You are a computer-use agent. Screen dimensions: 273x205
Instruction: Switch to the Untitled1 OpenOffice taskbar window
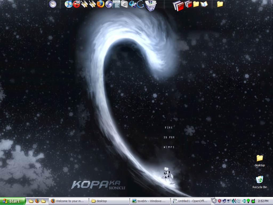point(191,201)
